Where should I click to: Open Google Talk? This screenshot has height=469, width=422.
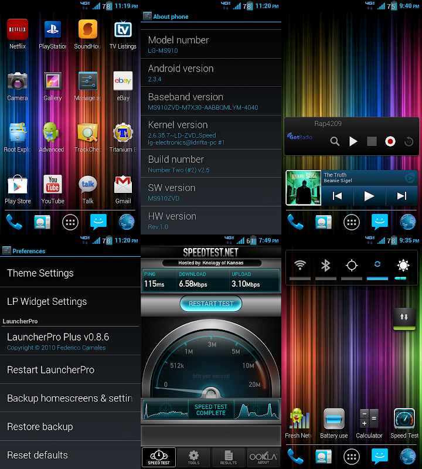pos(88,184)
